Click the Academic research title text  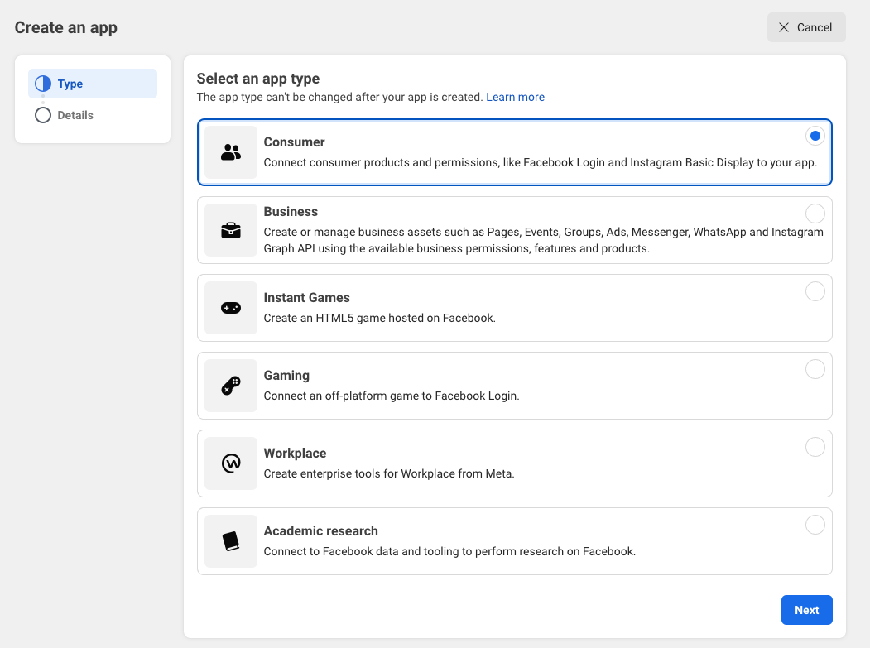coord(320,531)
